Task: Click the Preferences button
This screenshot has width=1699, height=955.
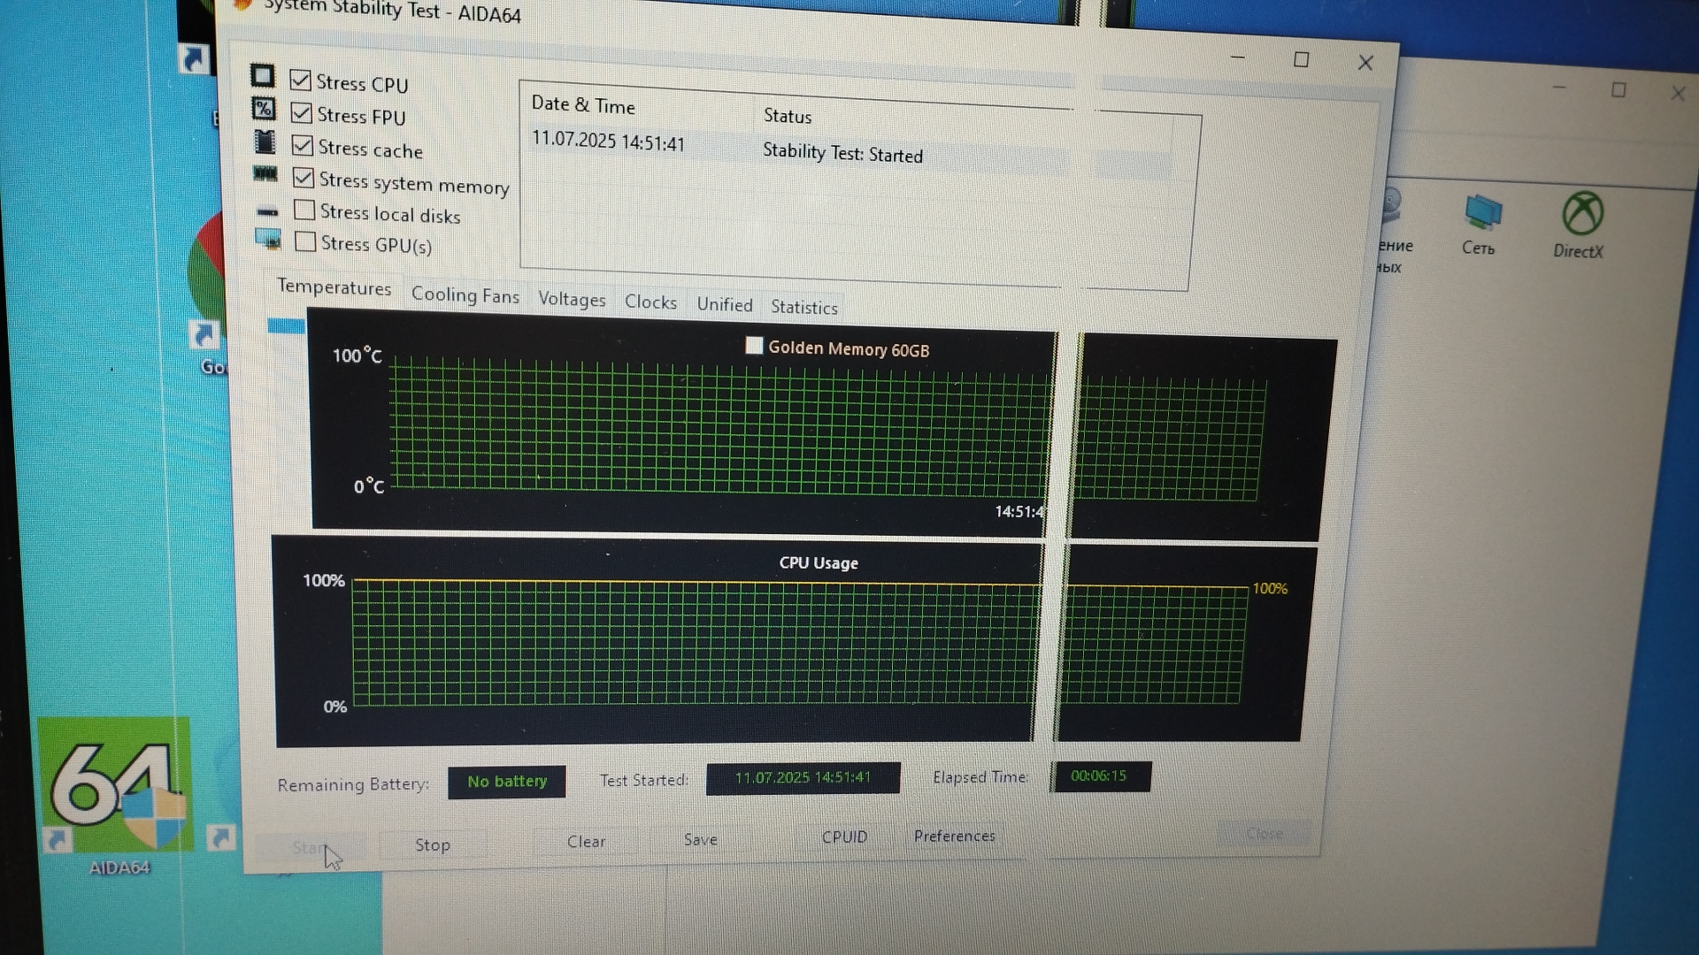Action: [954, 836]
